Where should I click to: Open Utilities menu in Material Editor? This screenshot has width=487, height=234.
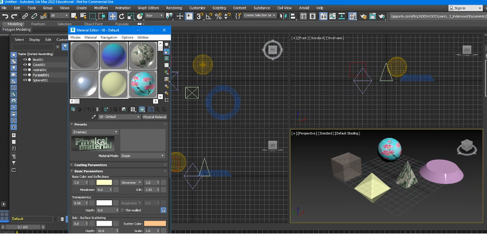tap(143, 37)
